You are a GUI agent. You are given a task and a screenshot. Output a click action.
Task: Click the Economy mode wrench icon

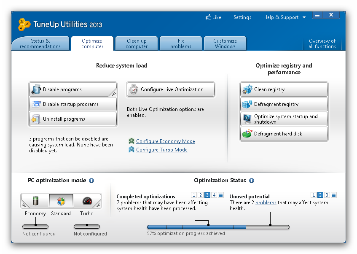pyautogui.click(x=24, y=205)
